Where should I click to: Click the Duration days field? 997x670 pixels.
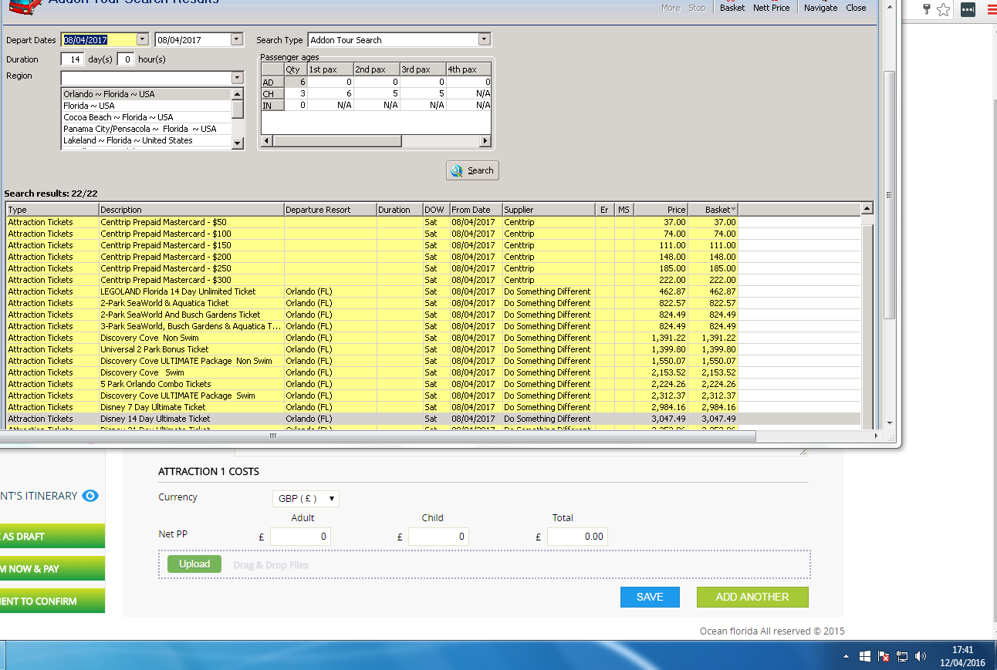click(x=73, y=59)
